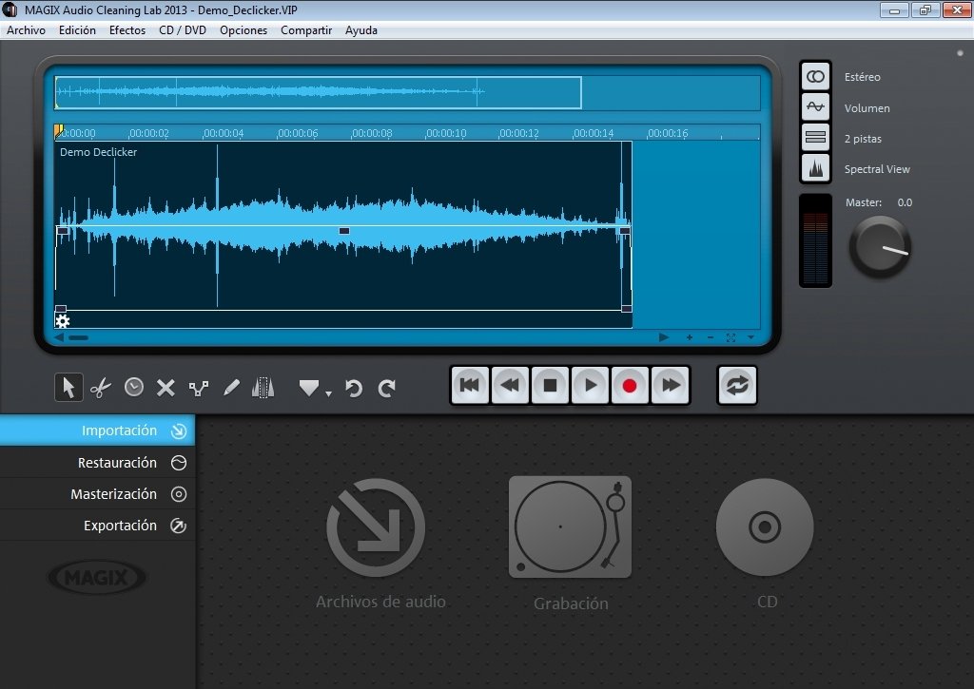Click horizontal scrollbar right arrow
The height and width of the screenshot is (689, 974).
point(663,337)
